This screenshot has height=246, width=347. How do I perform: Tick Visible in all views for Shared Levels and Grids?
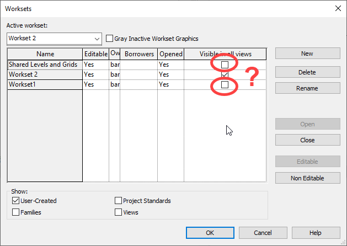click(225, 65)
